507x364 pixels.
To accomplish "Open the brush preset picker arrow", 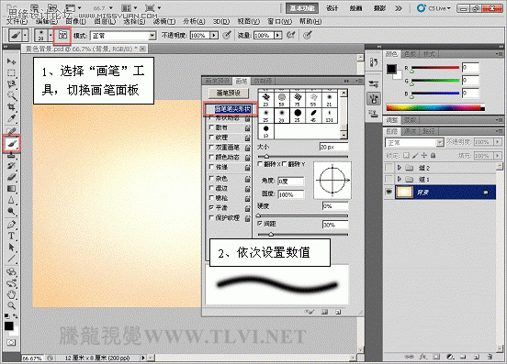I will (x=51, y=35).
